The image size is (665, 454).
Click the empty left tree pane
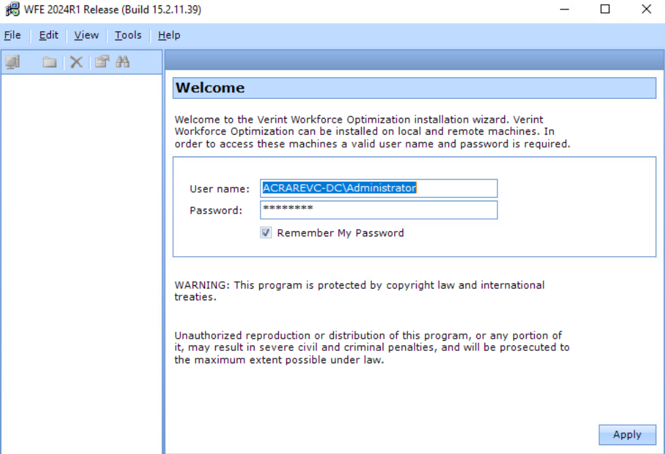(x=81, y=257)
